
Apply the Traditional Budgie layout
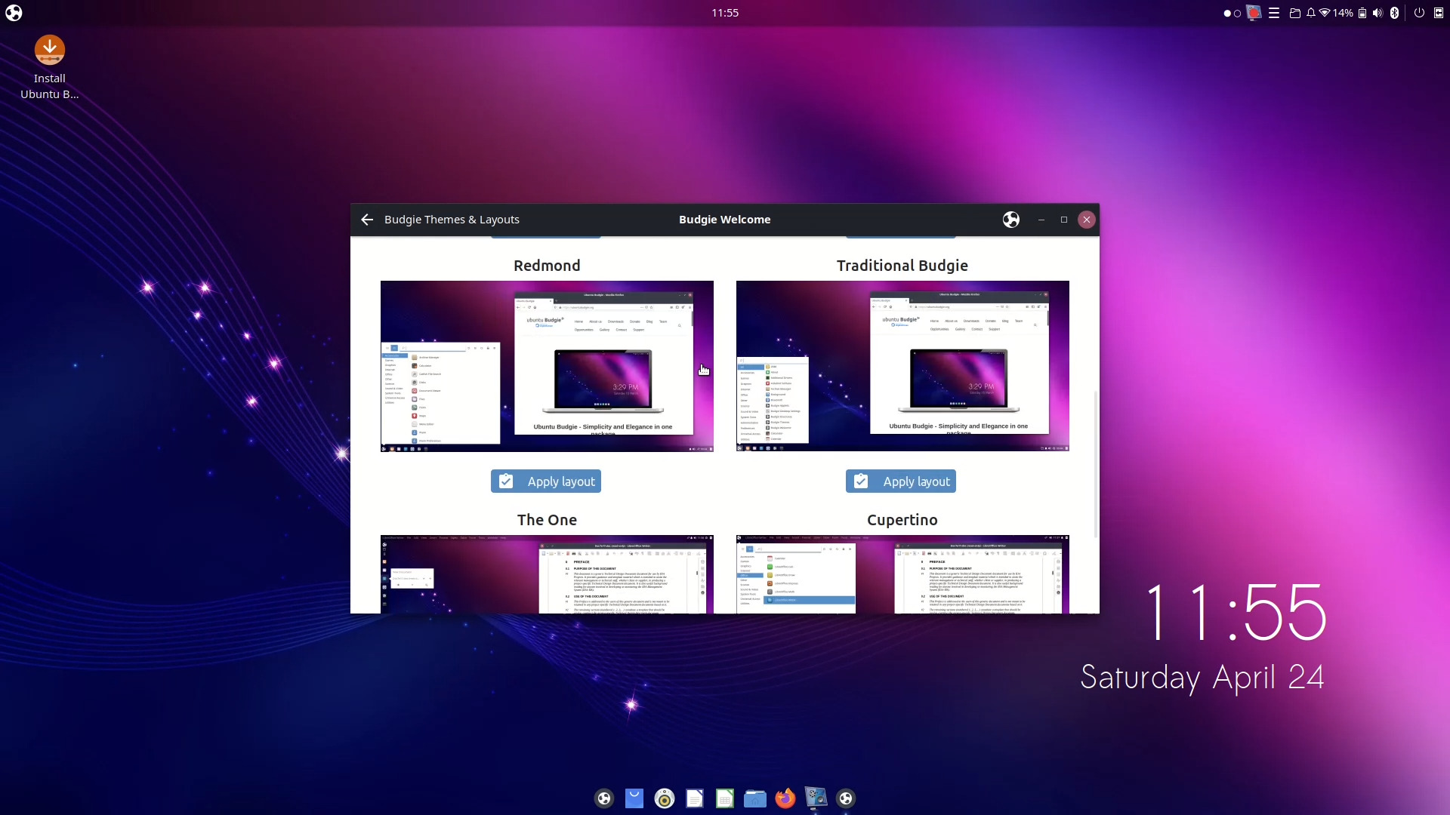pos(901,481)
